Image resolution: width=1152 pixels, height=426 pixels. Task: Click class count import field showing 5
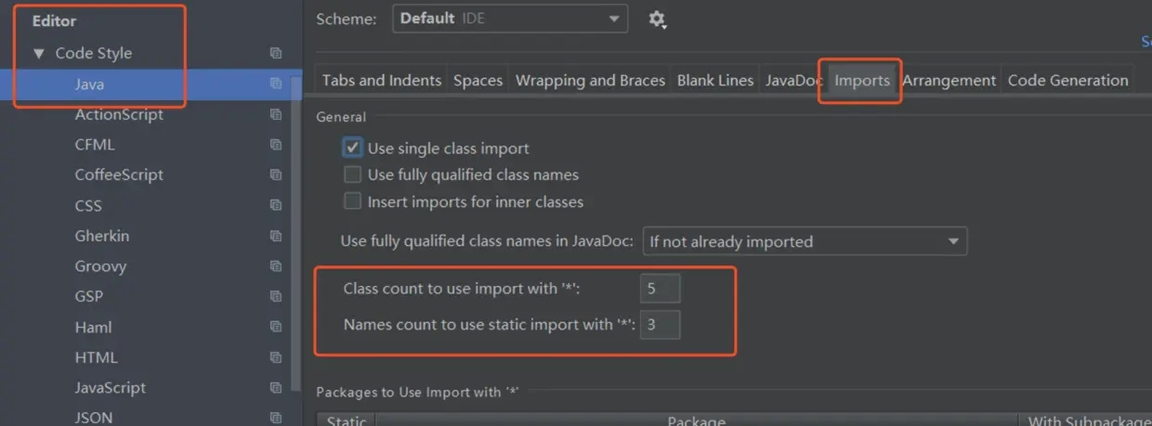click(660, 289)
